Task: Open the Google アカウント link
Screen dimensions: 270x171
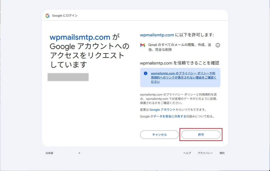Action: (162, 110)
